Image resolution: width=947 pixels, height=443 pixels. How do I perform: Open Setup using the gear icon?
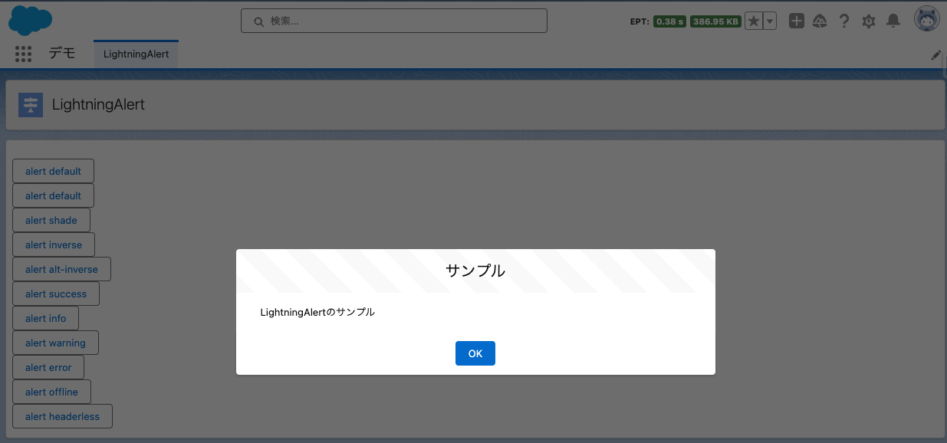[x=868, y=21]
